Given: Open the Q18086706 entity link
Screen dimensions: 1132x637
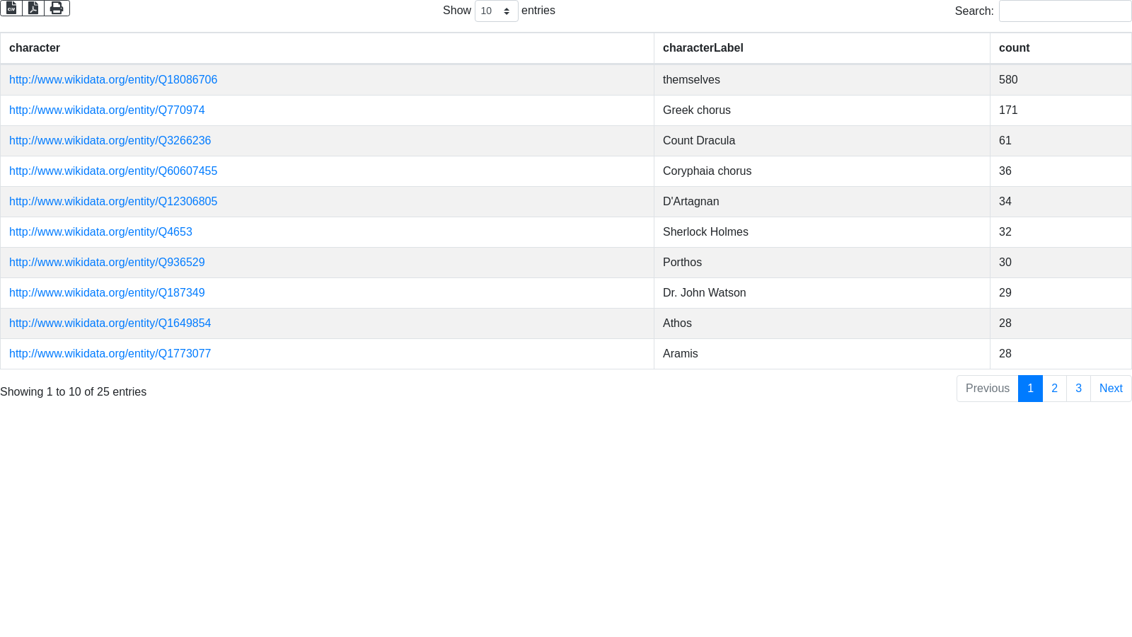Looking at the screenshot, I should point(113,80).
